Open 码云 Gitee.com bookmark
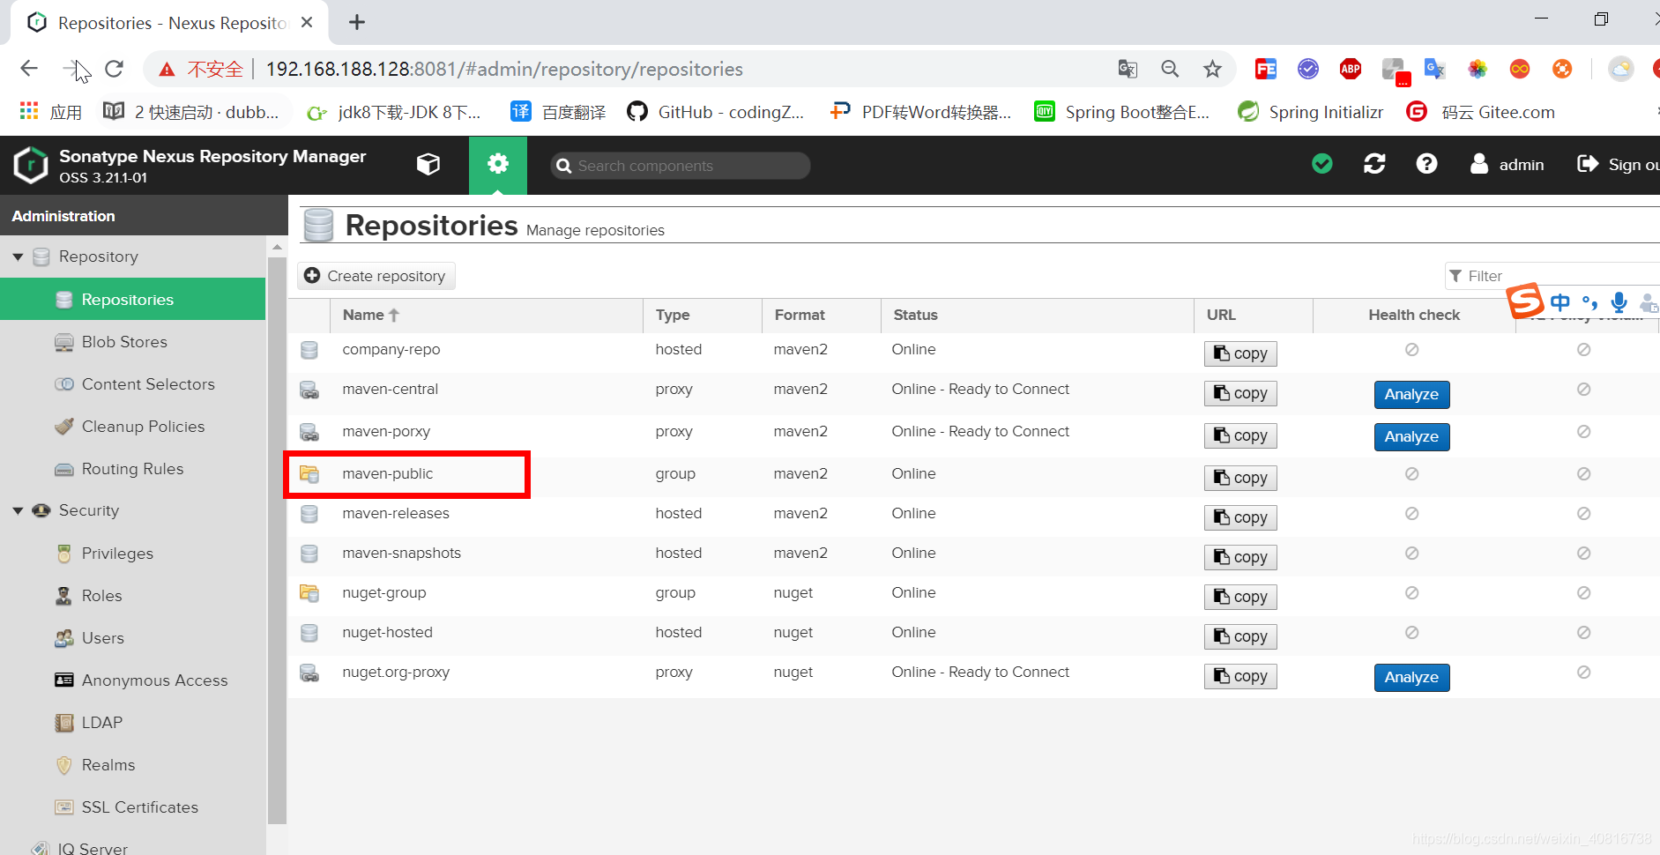 coord(1481,112)
